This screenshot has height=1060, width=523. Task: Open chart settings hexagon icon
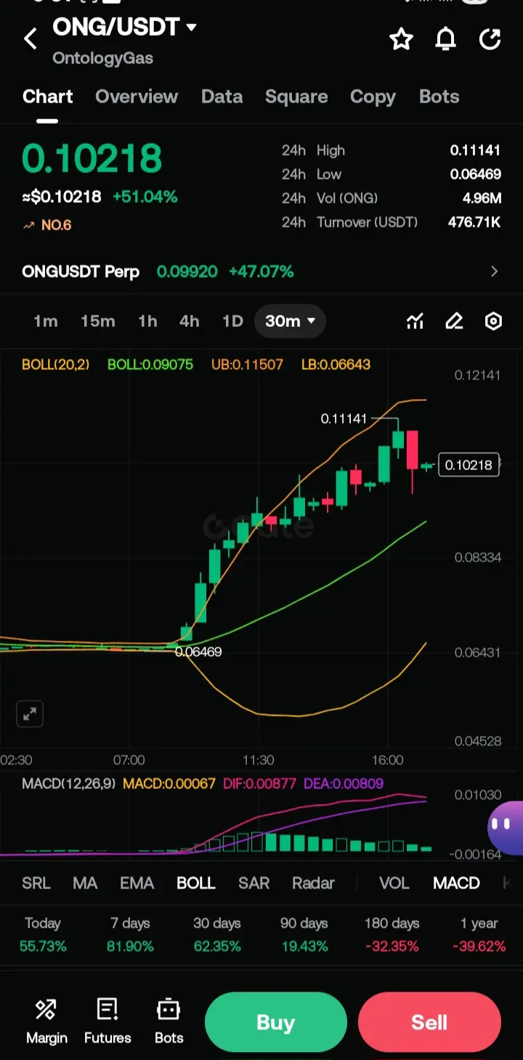(x=493, y=321)
